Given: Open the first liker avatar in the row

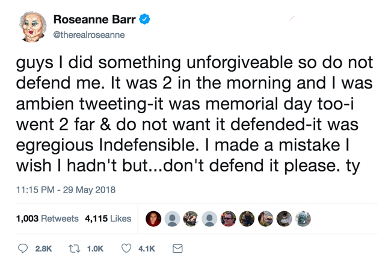Looking at the screenshot, I should coord(153,218).
